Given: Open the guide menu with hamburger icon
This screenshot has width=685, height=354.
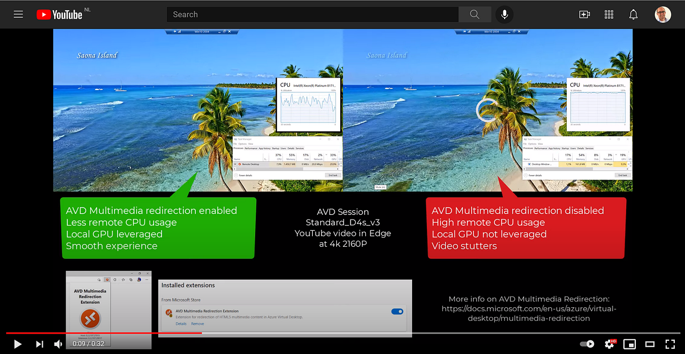Looking at the screenshot, I should pyautogui.click(x=18, y=14).
